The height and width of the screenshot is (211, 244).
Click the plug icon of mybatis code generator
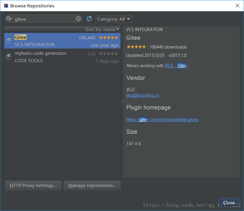(9, 57)
